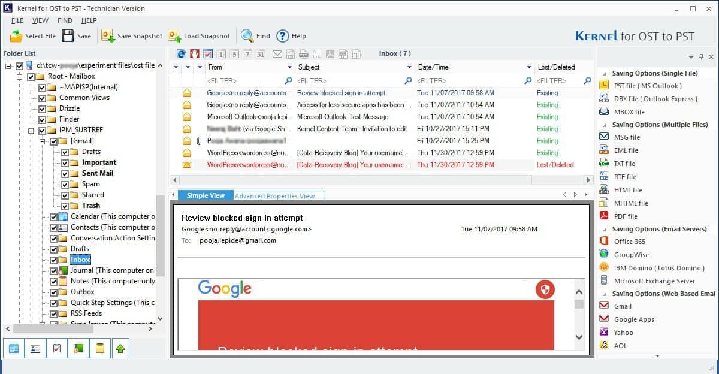
Task: Toggle the Inbox folder checkbox
Action: click(x=54, y=260)
